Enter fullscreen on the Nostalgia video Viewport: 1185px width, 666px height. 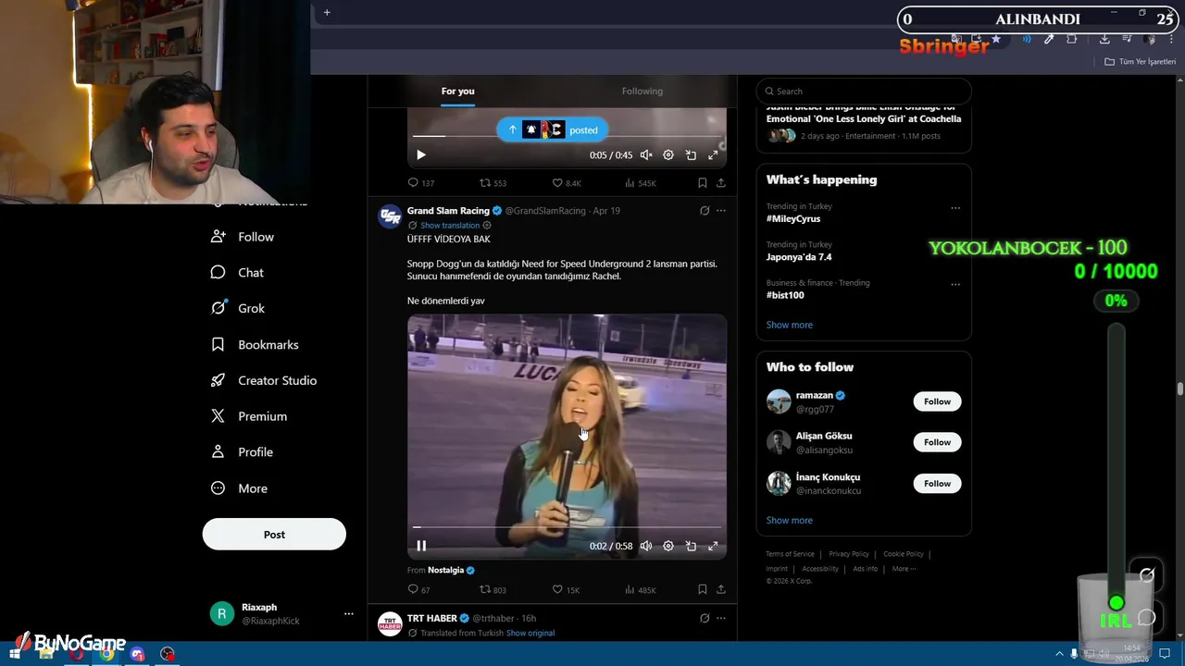[x=713, y=547]
